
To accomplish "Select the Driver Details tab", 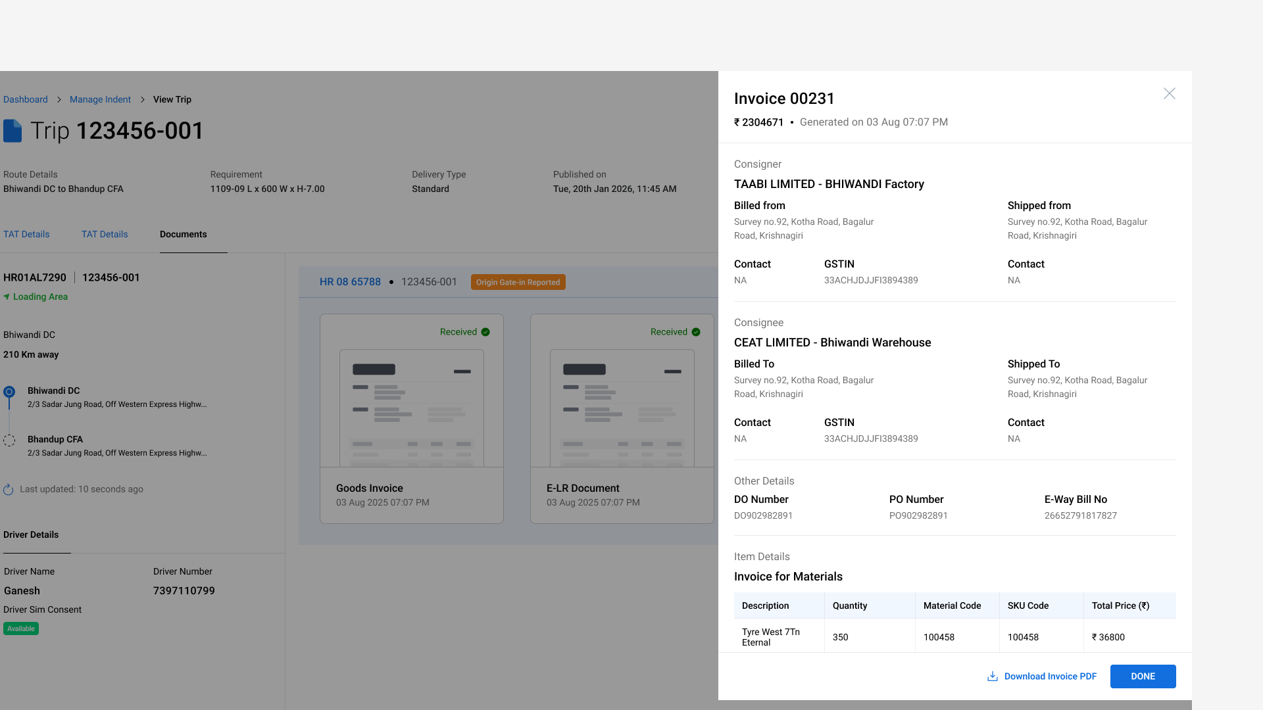I will pyautogui.click(x=31, y=535).
